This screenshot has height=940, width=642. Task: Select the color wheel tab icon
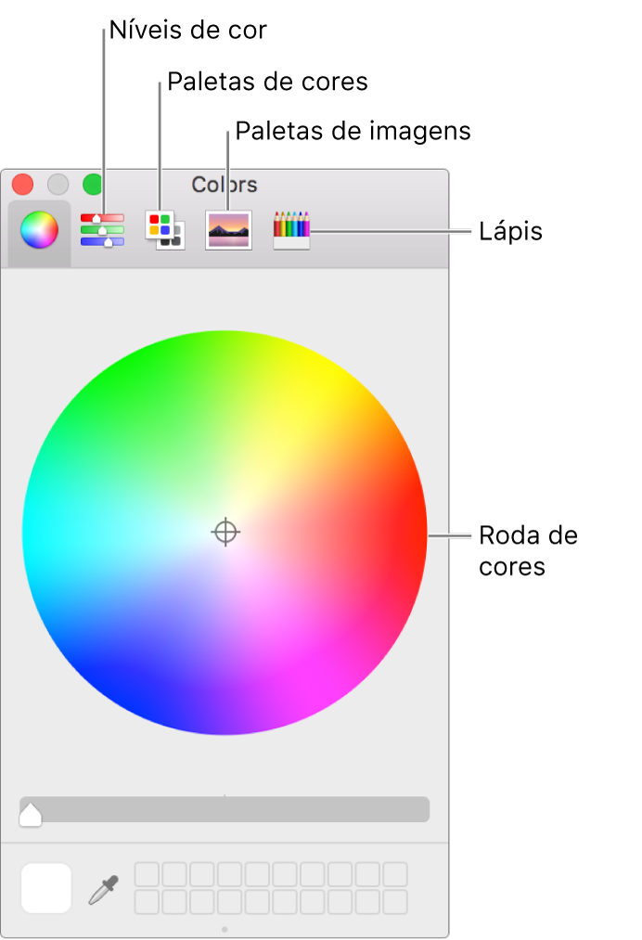click(40, 230)
